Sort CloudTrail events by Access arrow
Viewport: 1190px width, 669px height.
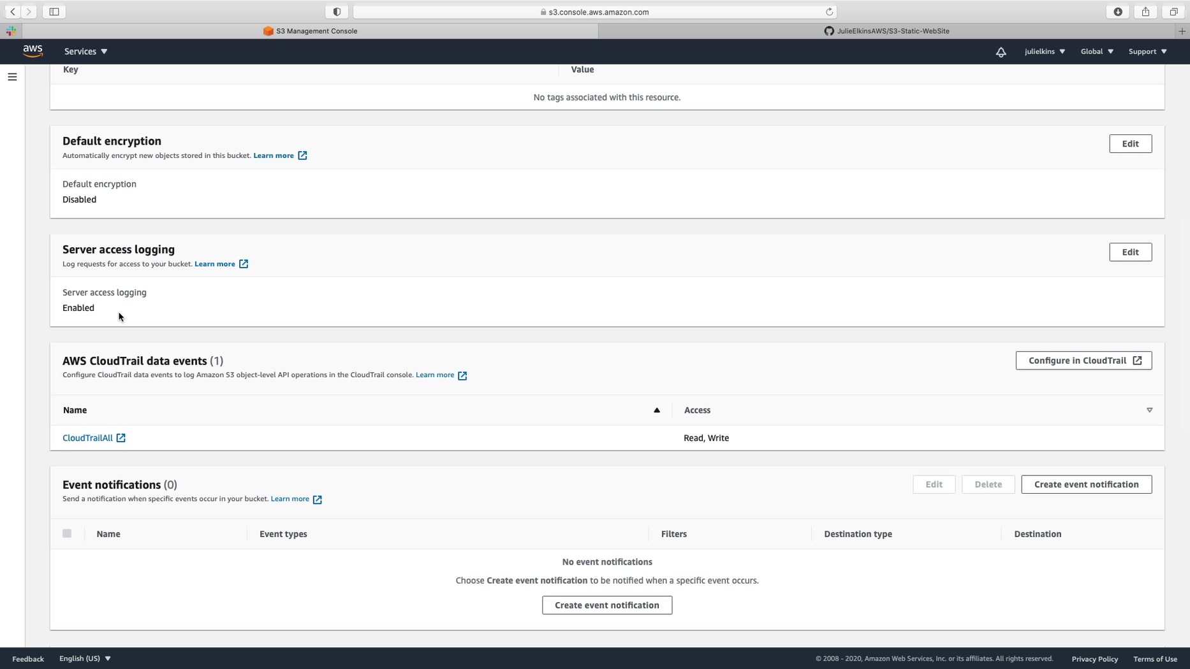1149,410
